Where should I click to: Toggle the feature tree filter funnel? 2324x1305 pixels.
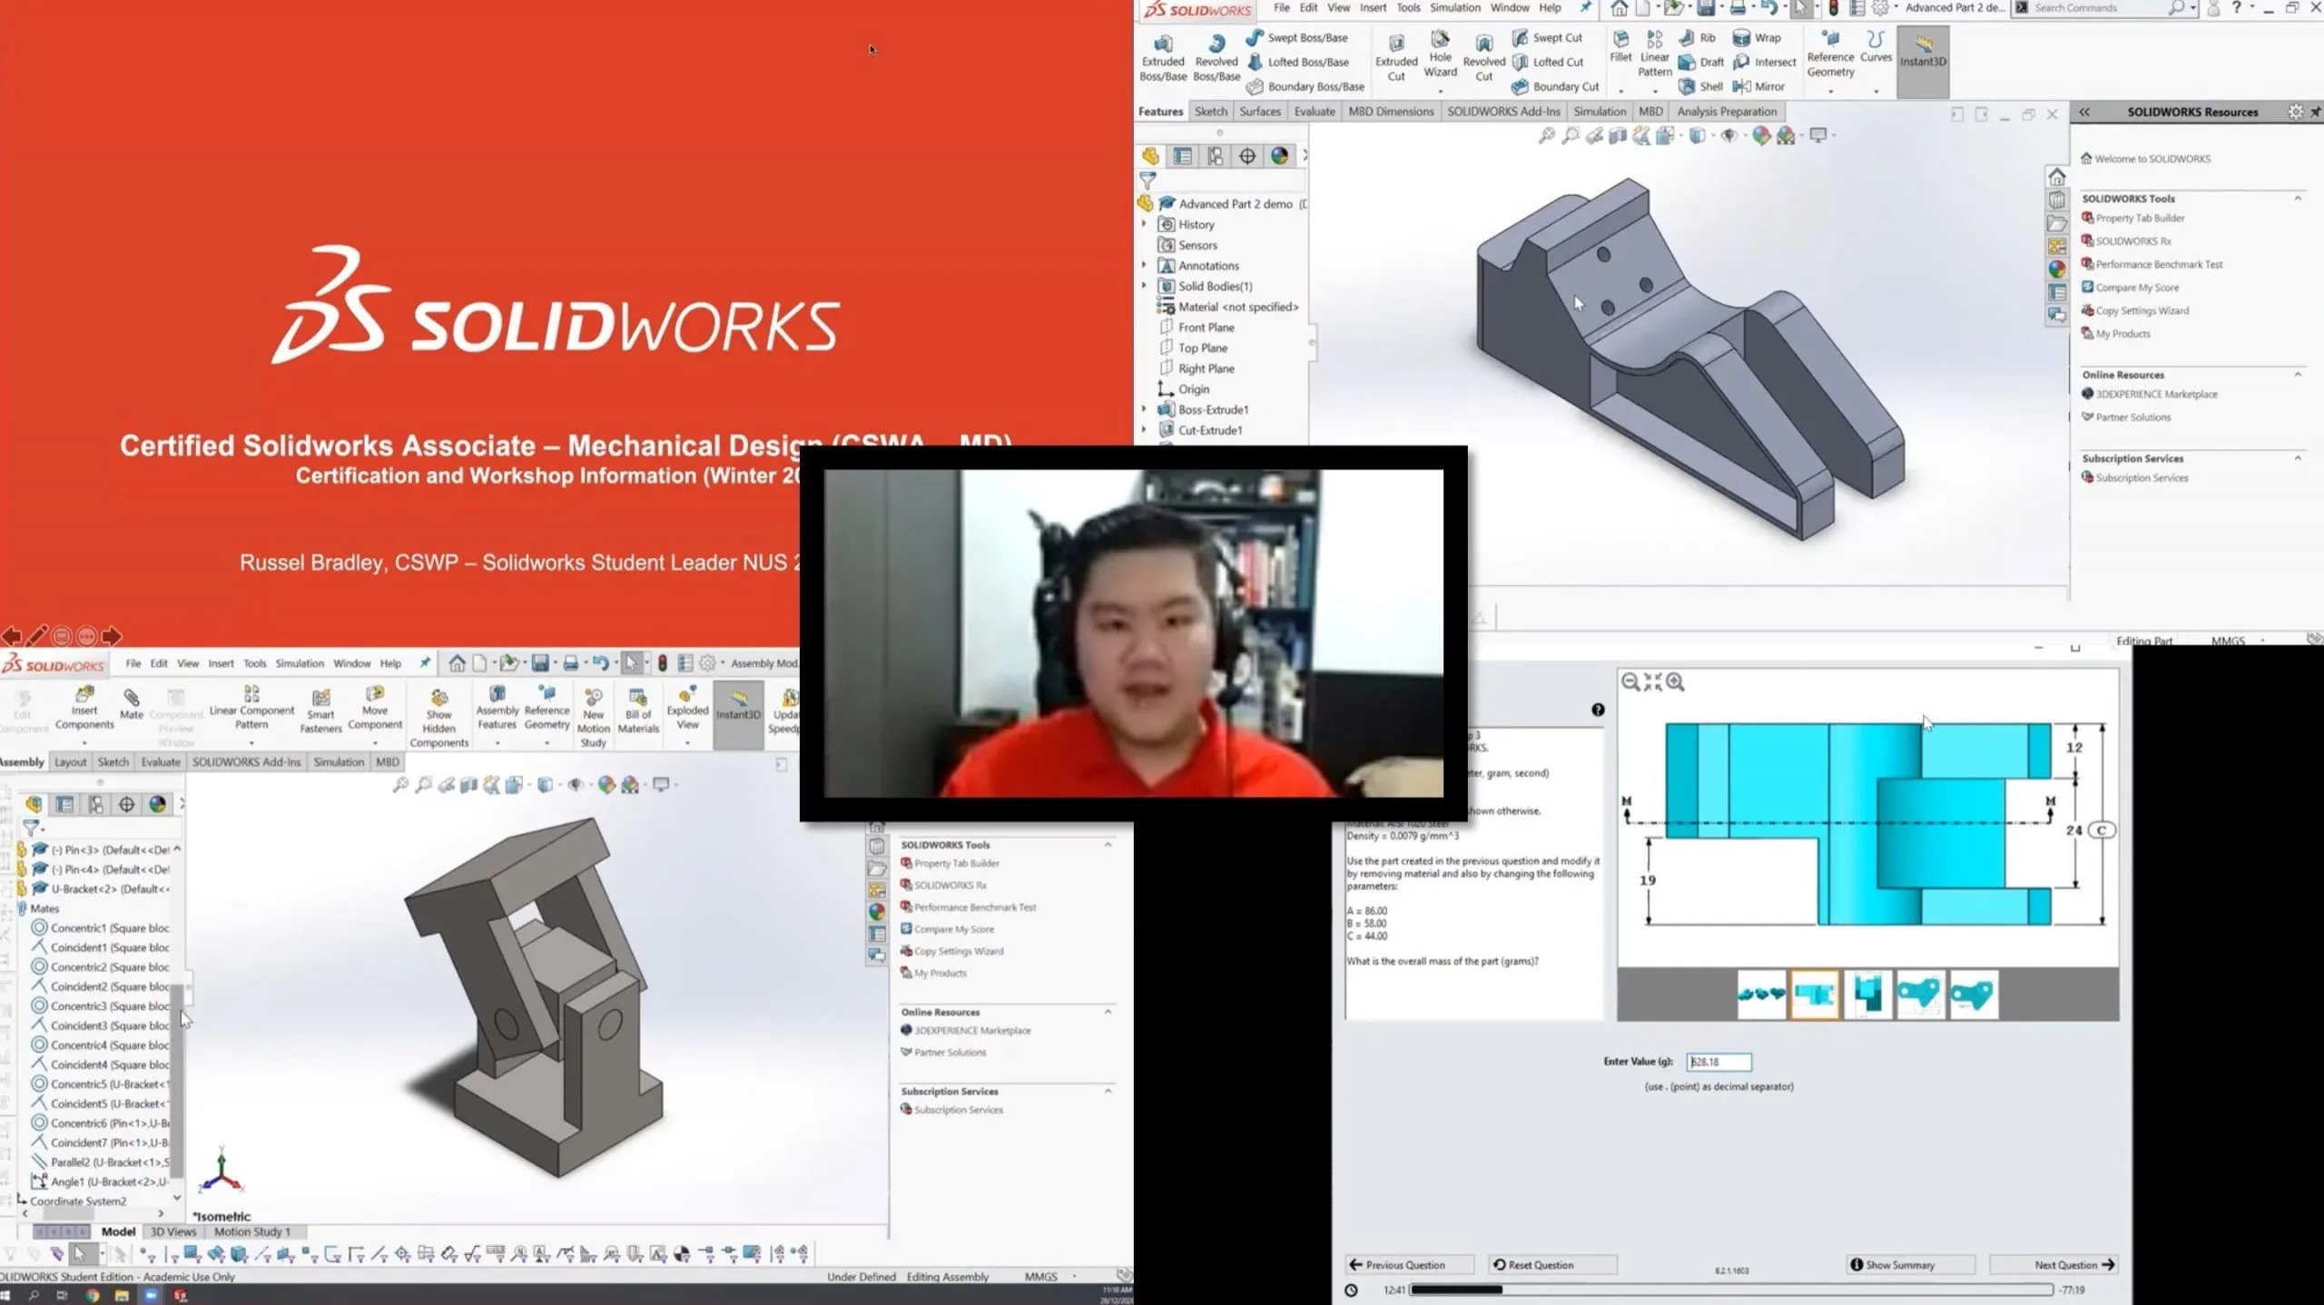(1148, 180)
